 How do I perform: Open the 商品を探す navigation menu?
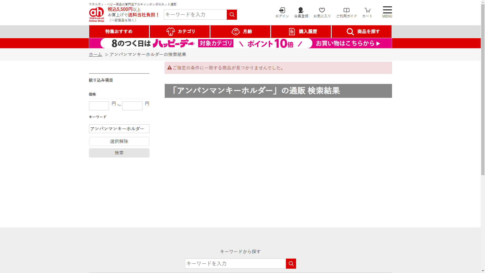(361, 32)
